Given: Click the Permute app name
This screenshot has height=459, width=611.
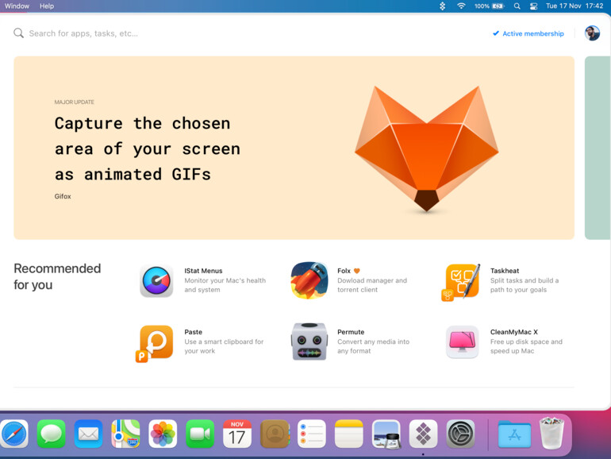Looking at the screenshot, I should point(351,332).
